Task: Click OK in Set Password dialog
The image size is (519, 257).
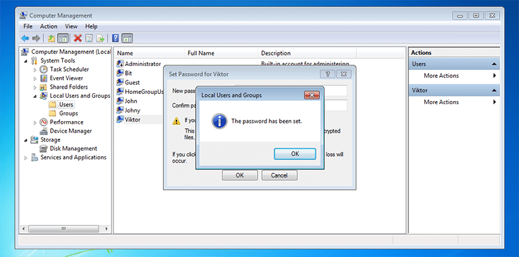Action: pyautogui.click(x=239, y=175)
